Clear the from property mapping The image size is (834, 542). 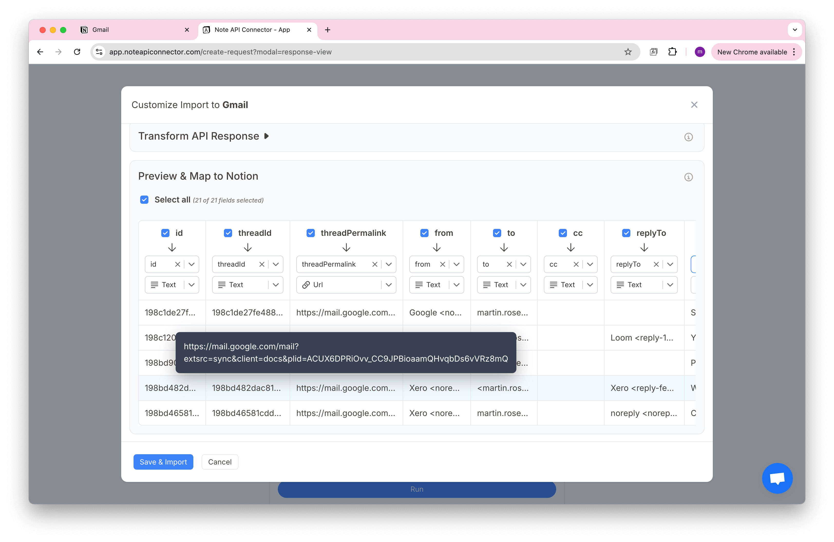[442, 264]
